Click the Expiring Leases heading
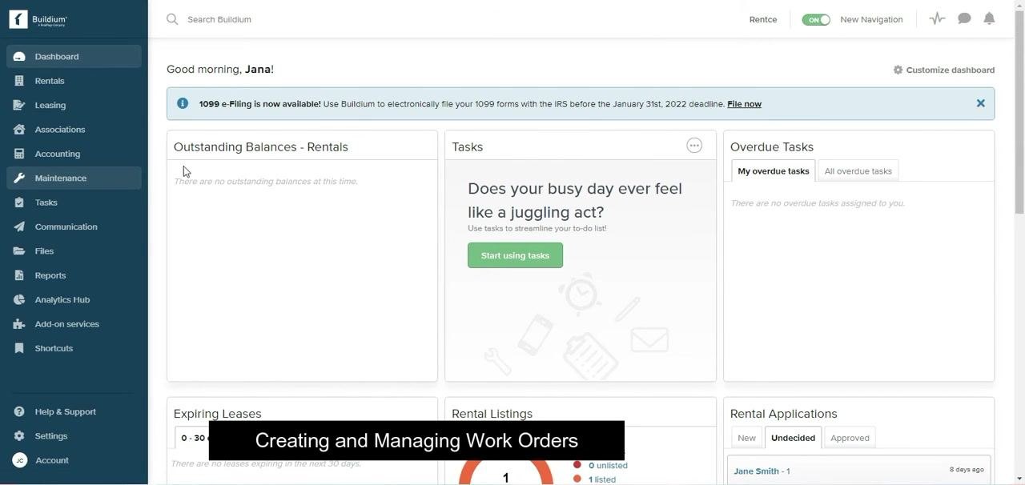This screenshot has width=1025, height=485. pos(218,414)
